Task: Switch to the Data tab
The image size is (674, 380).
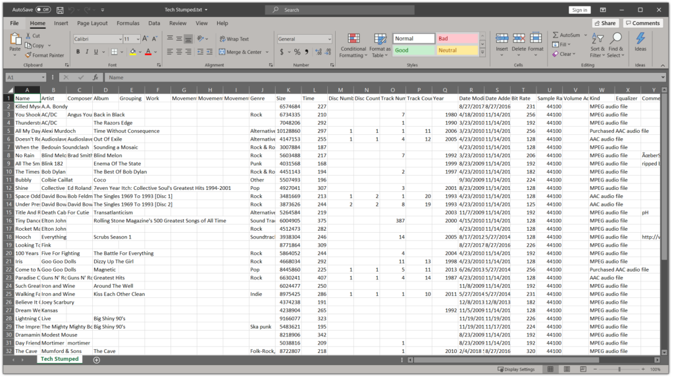Action: [154, 23]
